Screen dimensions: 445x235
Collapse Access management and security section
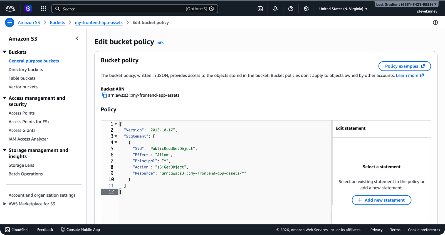pos(5,98)
